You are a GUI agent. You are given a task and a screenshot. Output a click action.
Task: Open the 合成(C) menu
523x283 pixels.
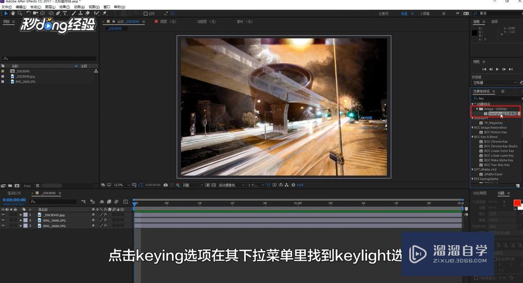36,7
